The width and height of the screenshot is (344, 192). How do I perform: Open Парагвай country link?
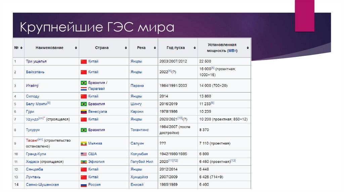click(96, 89)
